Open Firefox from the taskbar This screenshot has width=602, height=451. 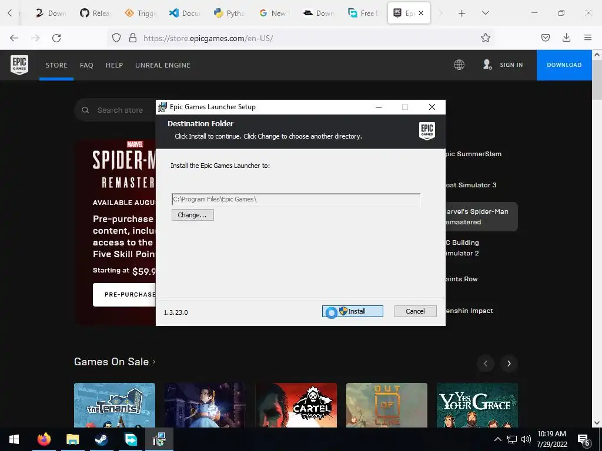(44, 439)
